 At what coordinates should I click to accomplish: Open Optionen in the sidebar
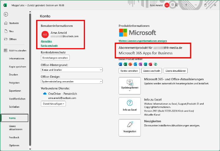pyautogui.click(x=14, y=145)
